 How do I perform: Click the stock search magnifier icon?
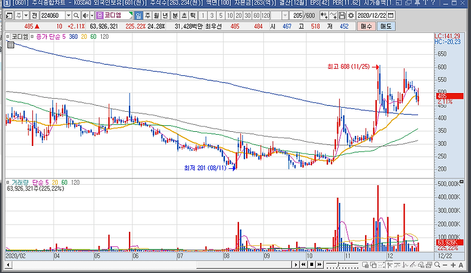(x=77, y=15)
